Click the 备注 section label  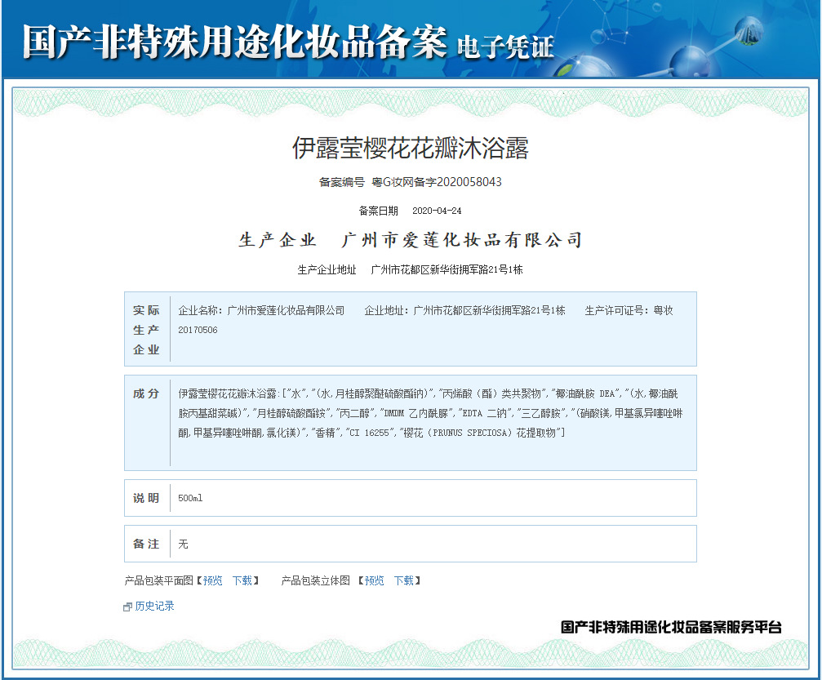146,544
